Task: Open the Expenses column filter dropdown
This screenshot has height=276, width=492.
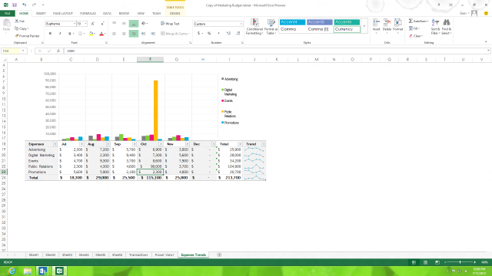Action: coord(55,144)
